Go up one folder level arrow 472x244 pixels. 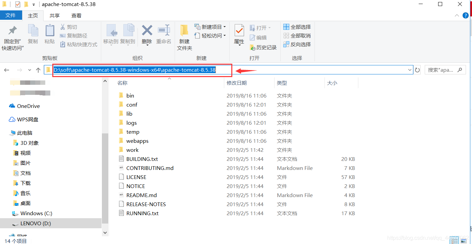[38, 70]
